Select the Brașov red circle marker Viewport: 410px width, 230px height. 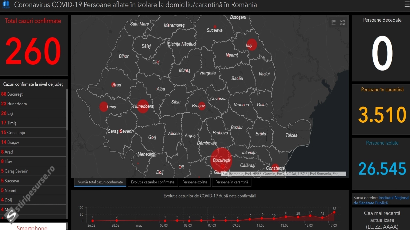pos(202,106)
